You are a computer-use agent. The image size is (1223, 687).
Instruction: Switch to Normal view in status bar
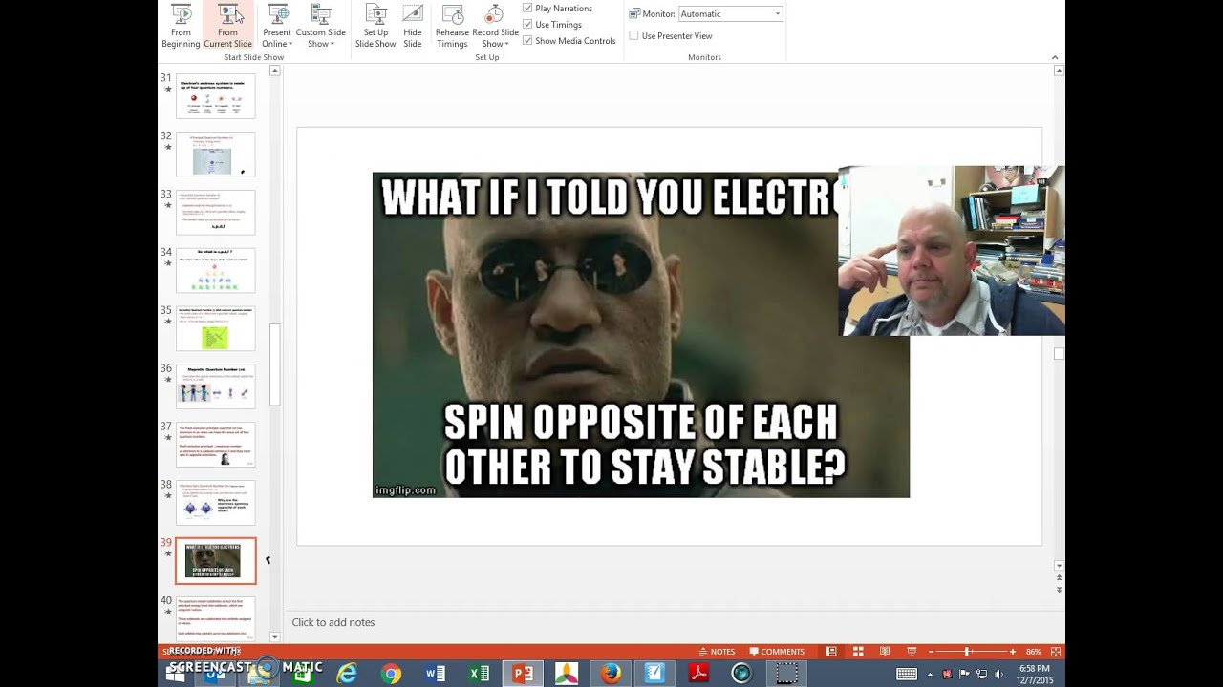[x=831, y=652]
